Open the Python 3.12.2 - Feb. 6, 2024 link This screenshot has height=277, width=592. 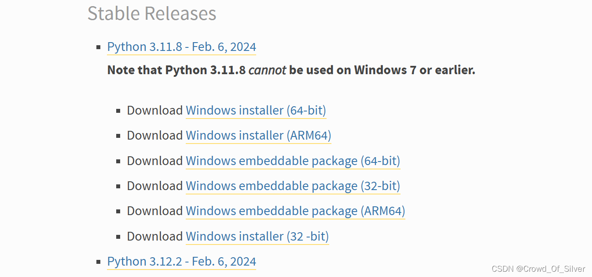[x=181, y=261]
